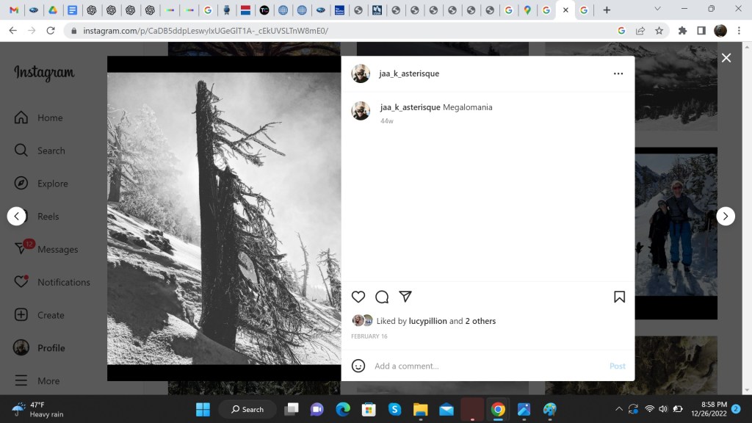Bookmark this page with the star icon
This screenshot has width=752, height=423.
tap(659, 31)
